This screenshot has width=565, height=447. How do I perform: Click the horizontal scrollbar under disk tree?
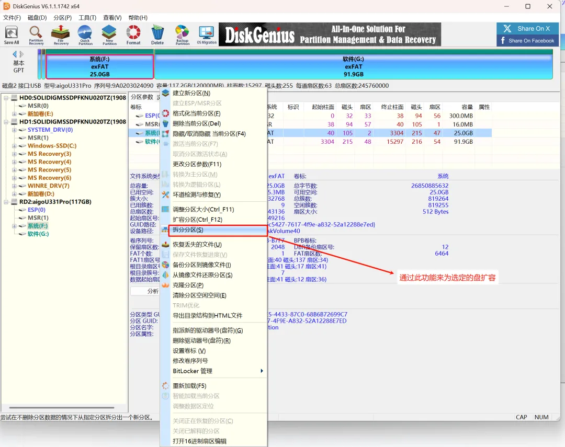(62, 408)
